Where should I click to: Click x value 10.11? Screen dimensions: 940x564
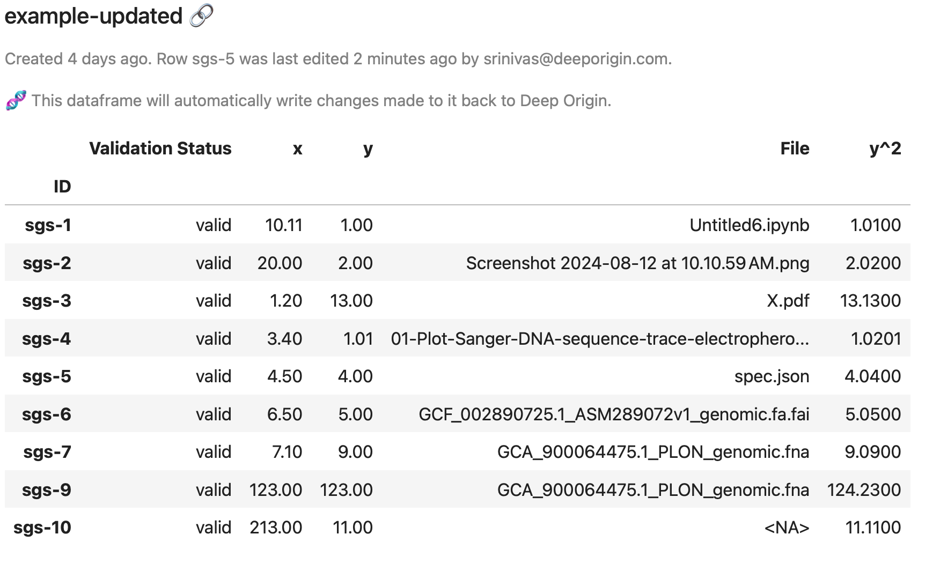tap(284, 225)
